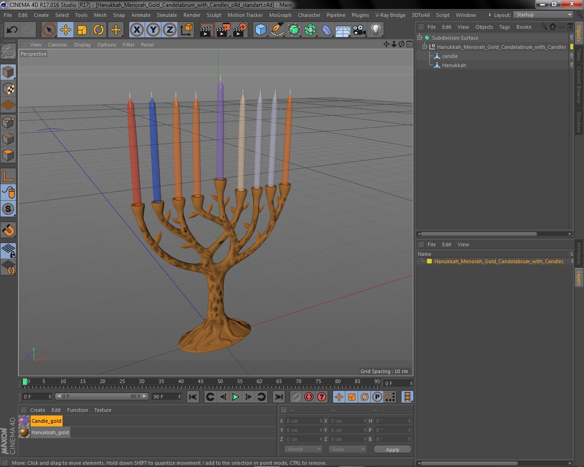Open Edit Render Settings icon

point(240,30)
